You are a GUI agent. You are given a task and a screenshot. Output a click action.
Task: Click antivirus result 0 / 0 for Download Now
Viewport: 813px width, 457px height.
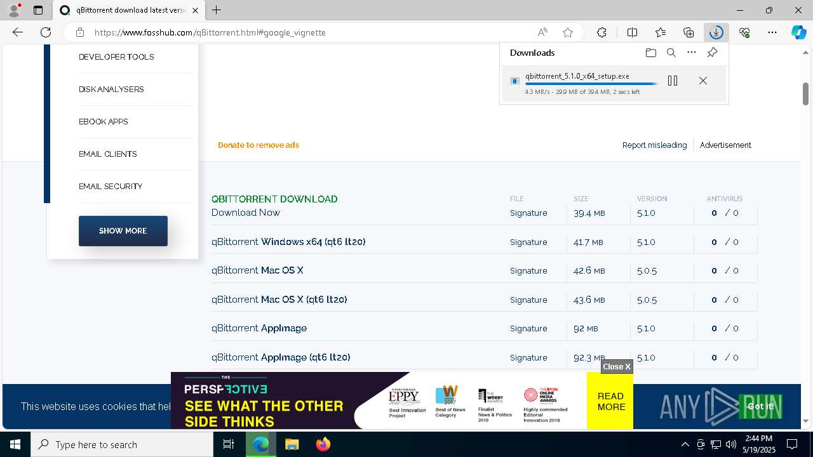[x=725, y=213]
